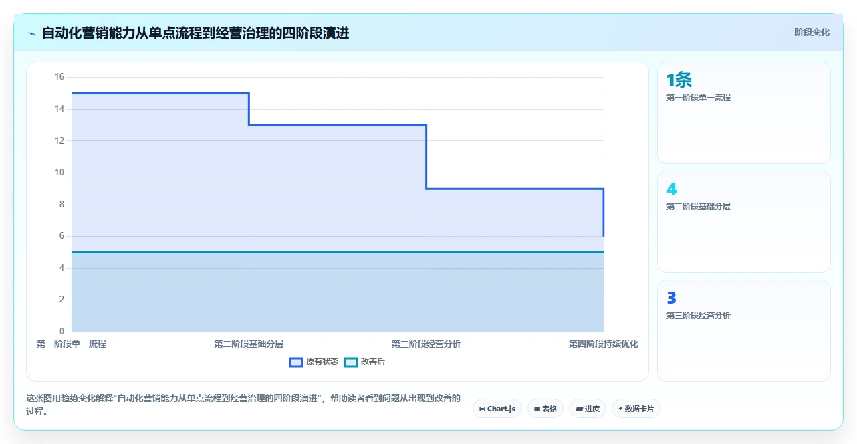The width and height of the screenshot is (857, 444).
Task: Select the Chart.js tag chip
Action: (x=497, y=409)
